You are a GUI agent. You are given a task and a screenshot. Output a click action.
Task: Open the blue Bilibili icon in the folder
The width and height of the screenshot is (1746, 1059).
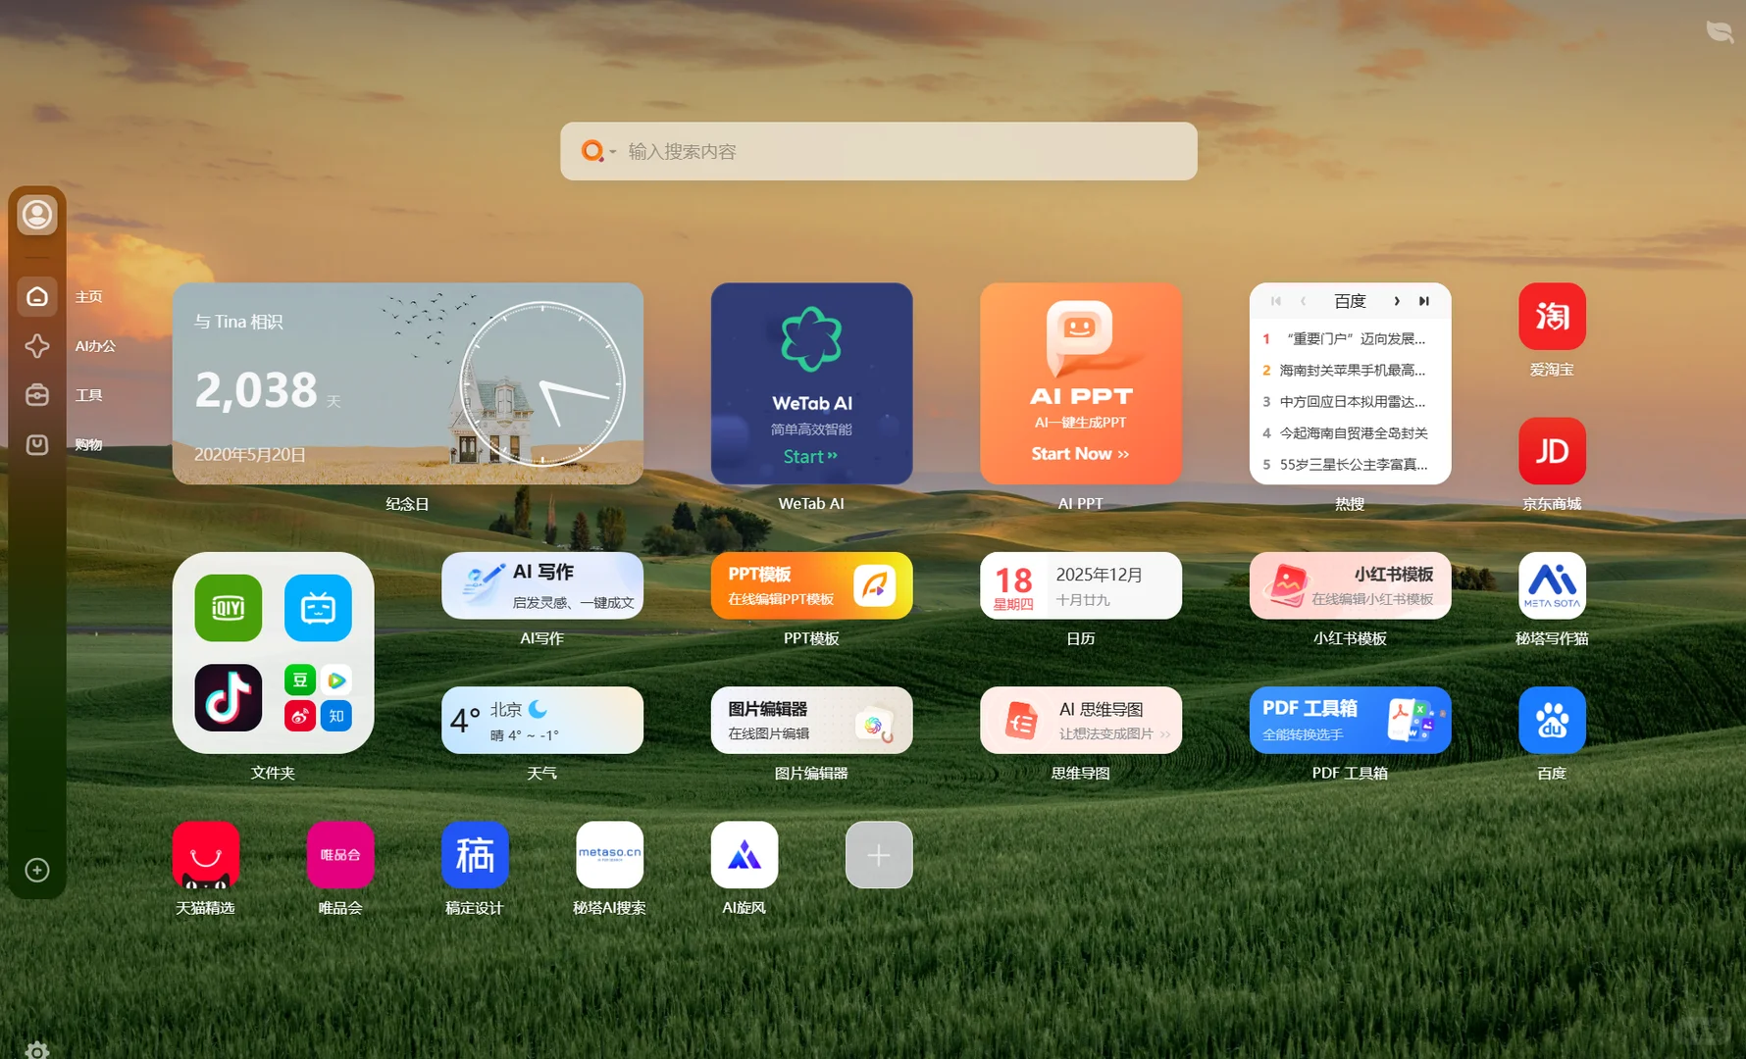[x=318, y=608]
